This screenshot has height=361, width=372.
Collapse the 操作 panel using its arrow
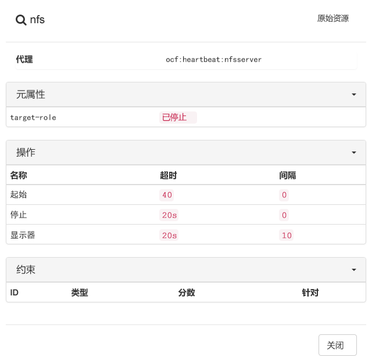tap(354, 153)
